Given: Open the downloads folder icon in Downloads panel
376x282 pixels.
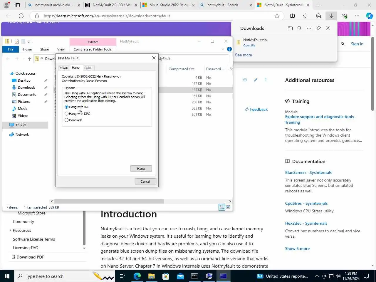Looking at the screenshot, I should [290, 28].
